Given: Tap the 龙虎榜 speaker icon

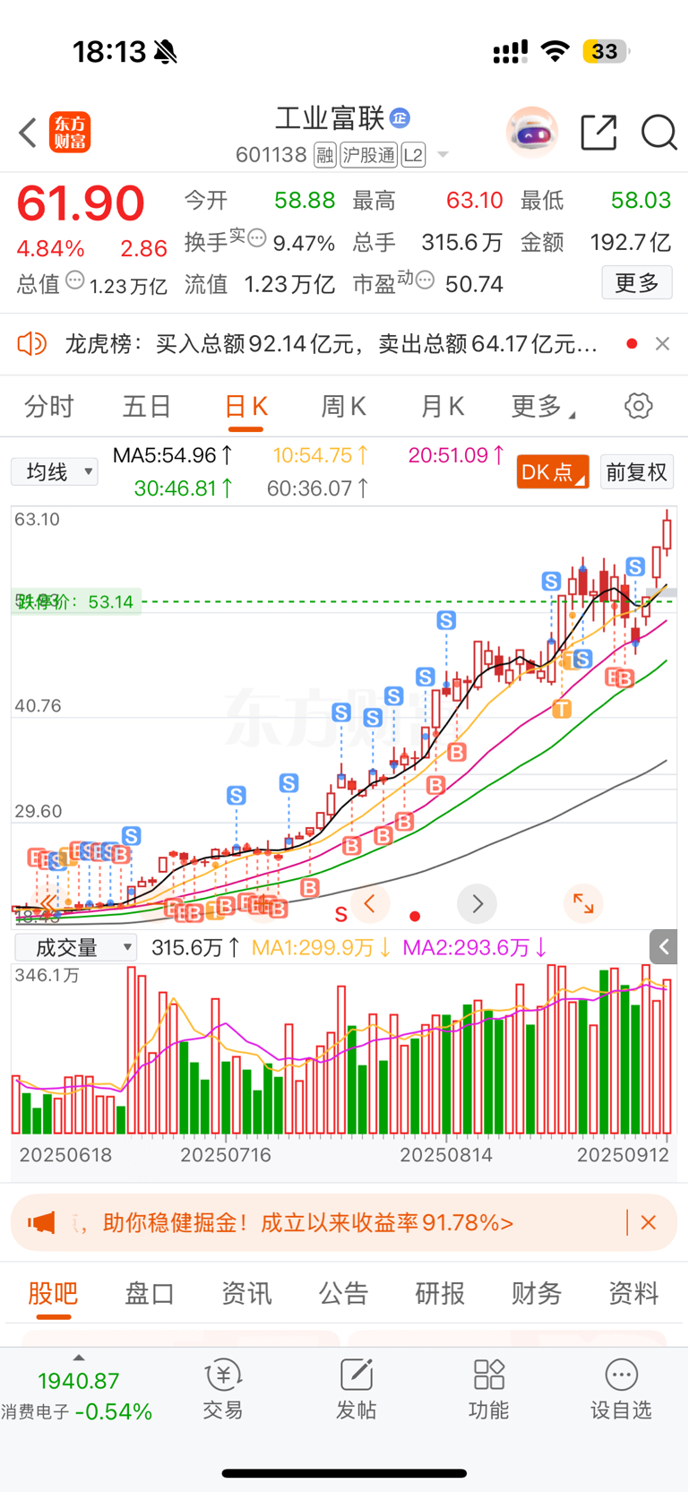Looking at the screenshot, I should [x=31, y=343].
